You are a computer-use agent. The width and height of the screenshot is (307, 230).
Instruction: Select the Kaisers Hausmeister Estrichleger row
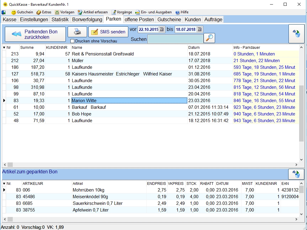pyautogui.click(x=151, y=74)
